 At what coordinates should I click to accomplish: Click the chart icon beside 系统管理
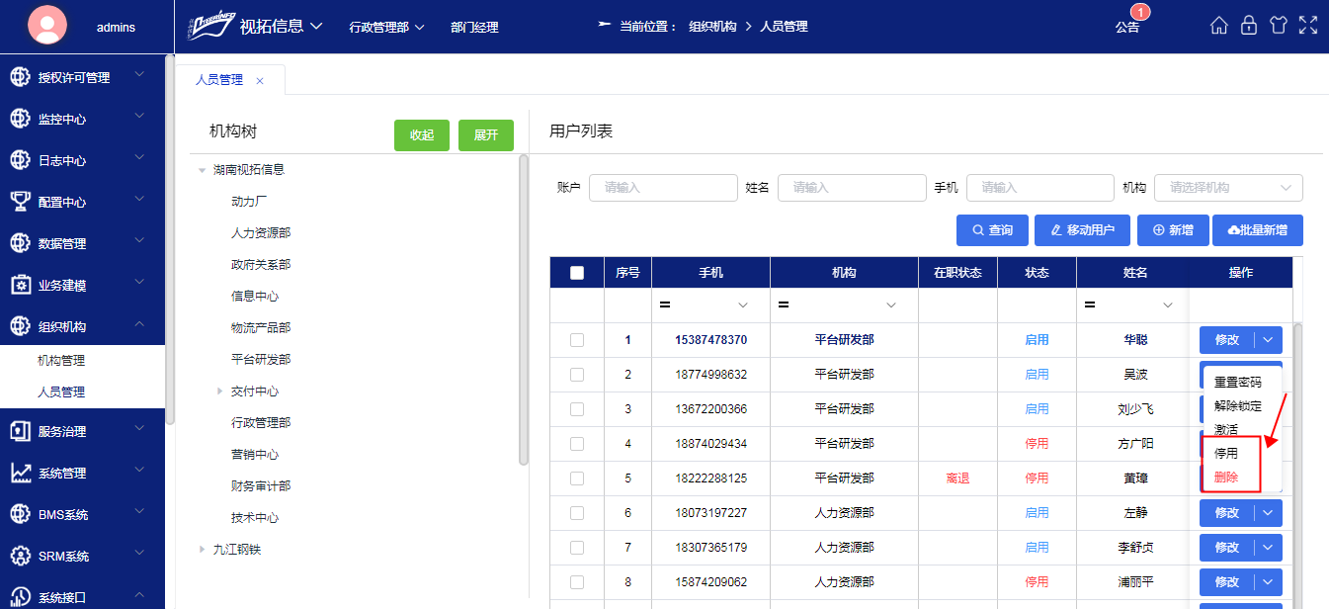[x=20, y=473]
